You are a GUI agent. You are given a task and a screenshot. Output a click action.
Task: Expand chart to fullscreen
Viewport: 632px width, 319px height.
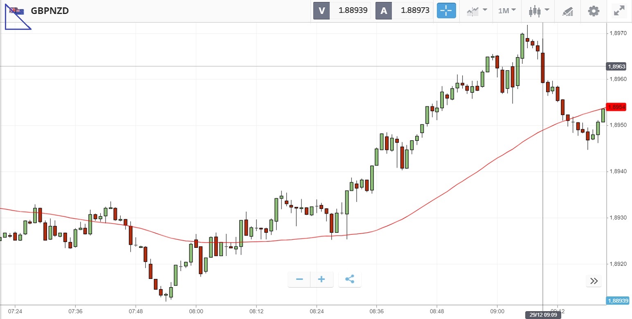tap(620, 11)
